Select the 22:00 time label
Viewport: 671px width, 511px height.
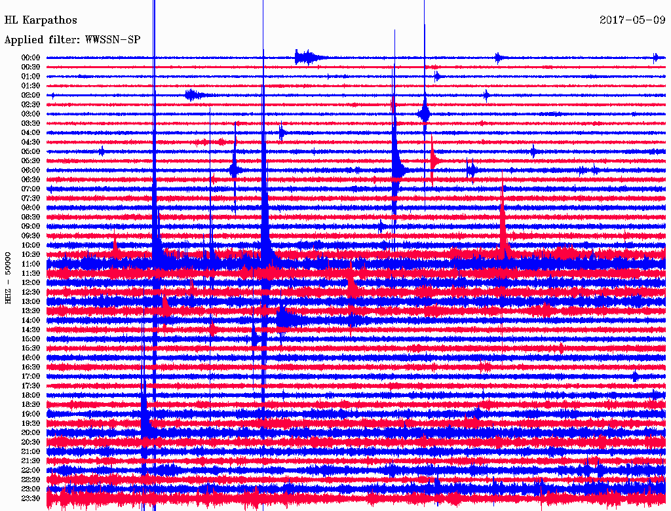[31, 470]
